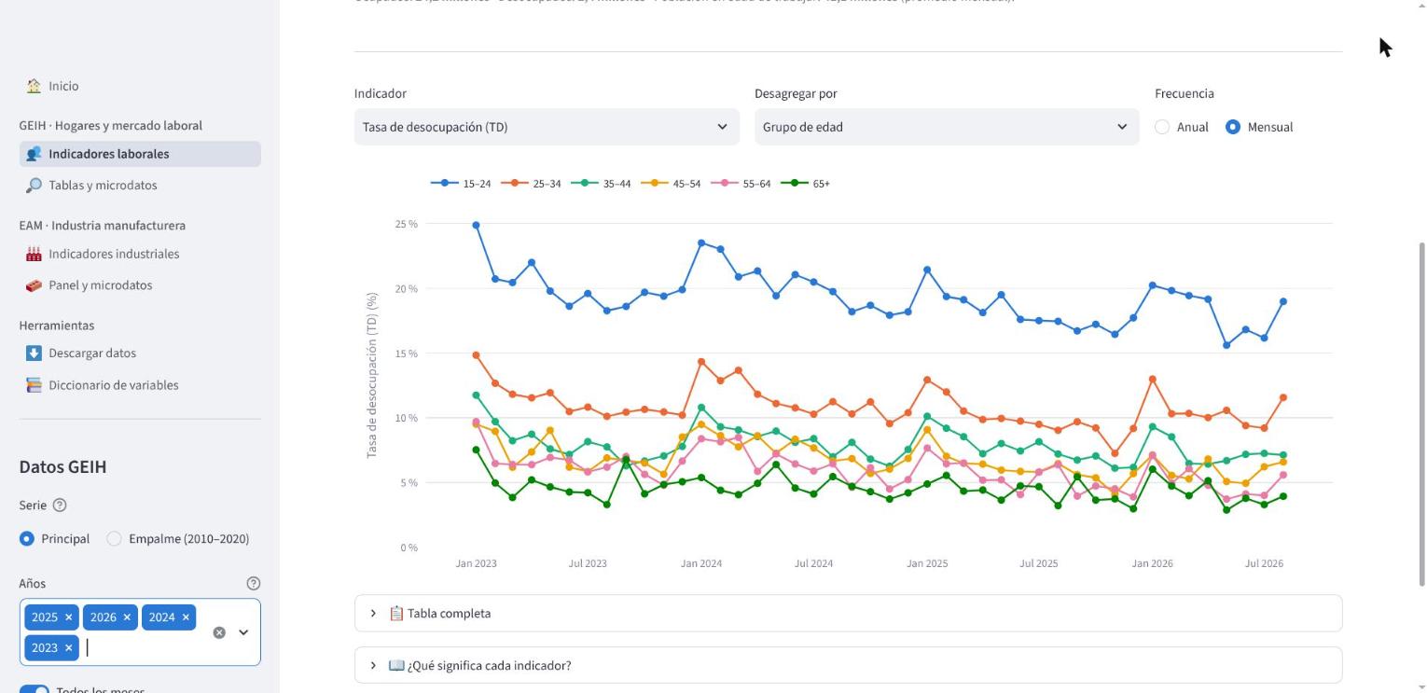The width and height of the screenshot is (1427, 693).
Task: Toggle the 45–54 series in the legend
Action: point(671,184)
